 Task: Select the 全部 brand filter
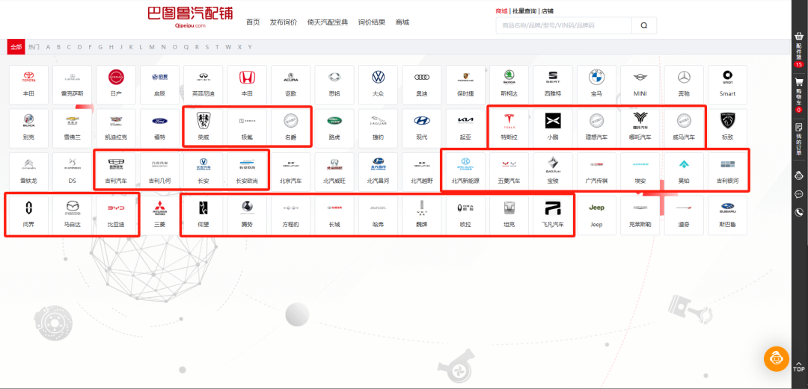[16, 47]
